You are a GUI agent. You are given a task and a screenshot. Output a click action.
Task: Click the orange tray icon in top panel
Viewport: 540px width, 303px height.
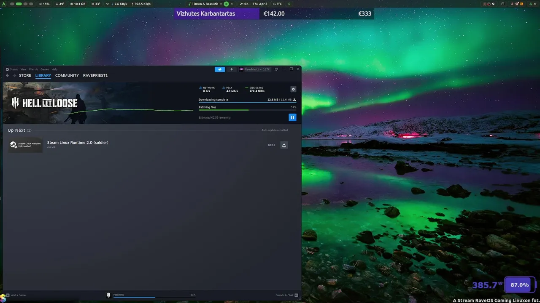(521, 4)
